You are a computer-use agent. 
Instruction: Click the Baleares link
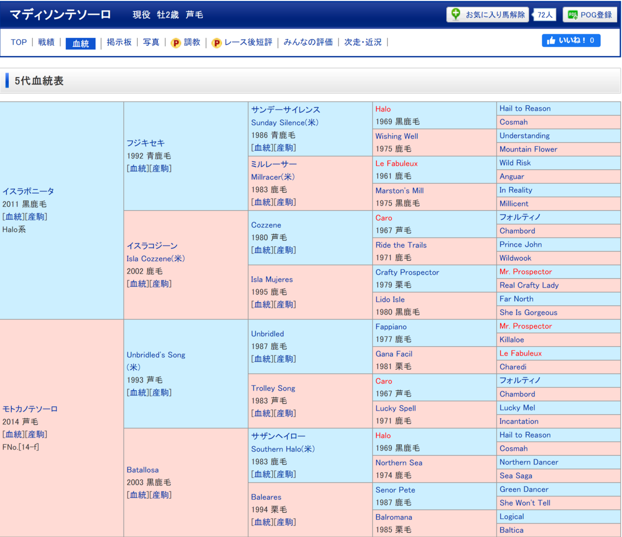pyautogui.click(x=266, y=497)
